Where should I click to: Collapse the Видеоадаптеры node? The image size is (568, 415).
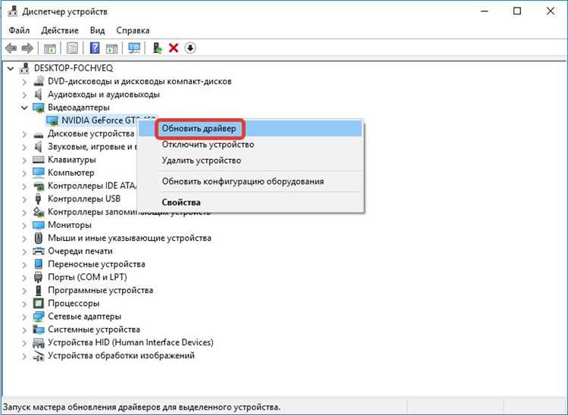(24, 108)
